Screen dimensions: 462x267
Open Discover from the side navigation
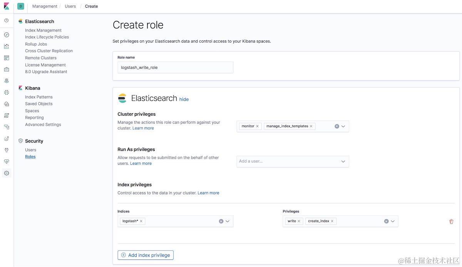point(7,35)
